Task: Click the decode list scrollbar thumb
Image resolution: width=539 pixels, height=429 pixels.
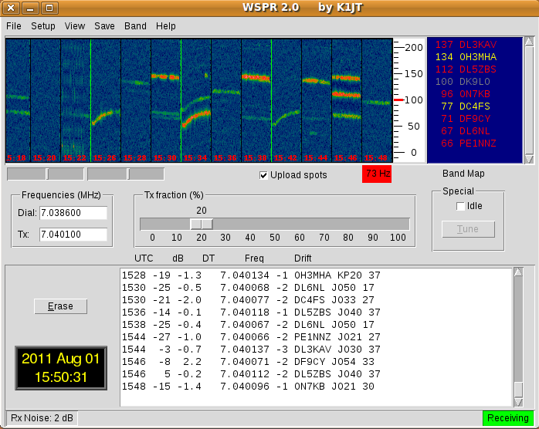Action: (x=518, y=389)
